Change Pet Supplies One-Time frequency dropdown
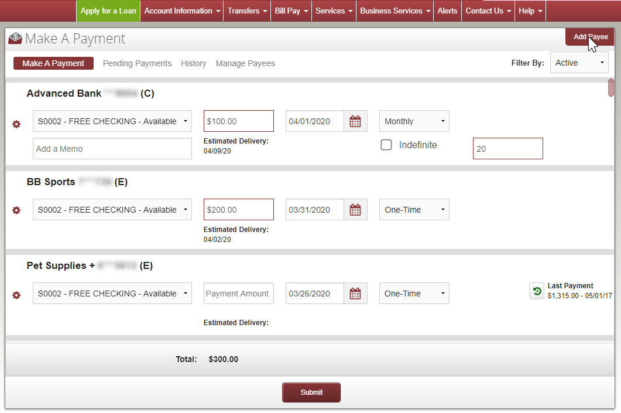 [414, 293]
